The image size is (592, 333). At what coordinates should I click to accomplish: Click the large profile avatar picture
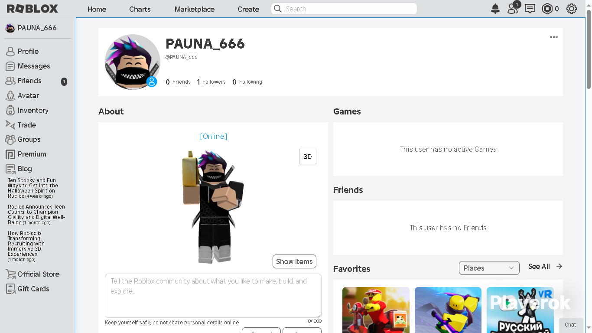tap(133, 62)
